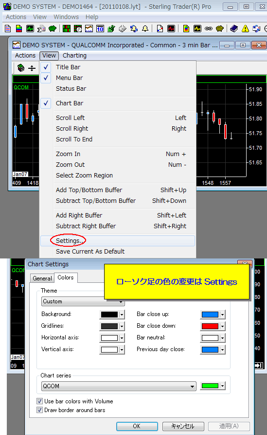This screenshot has width=267, height=435.
Task: Click the chain link toolbar icon
Action: pyautogui.click(x=208, y=28)
